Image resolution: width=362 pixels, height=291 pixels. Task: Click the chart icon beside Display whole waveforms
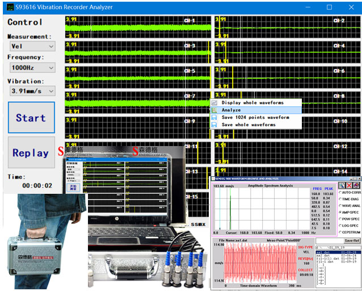pyautogui.click(x=214, y=103)
